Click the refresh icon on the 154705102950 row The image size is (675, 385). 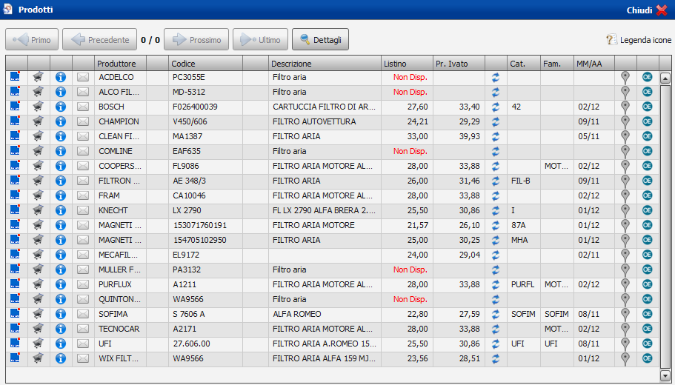(x=496, y=240)
